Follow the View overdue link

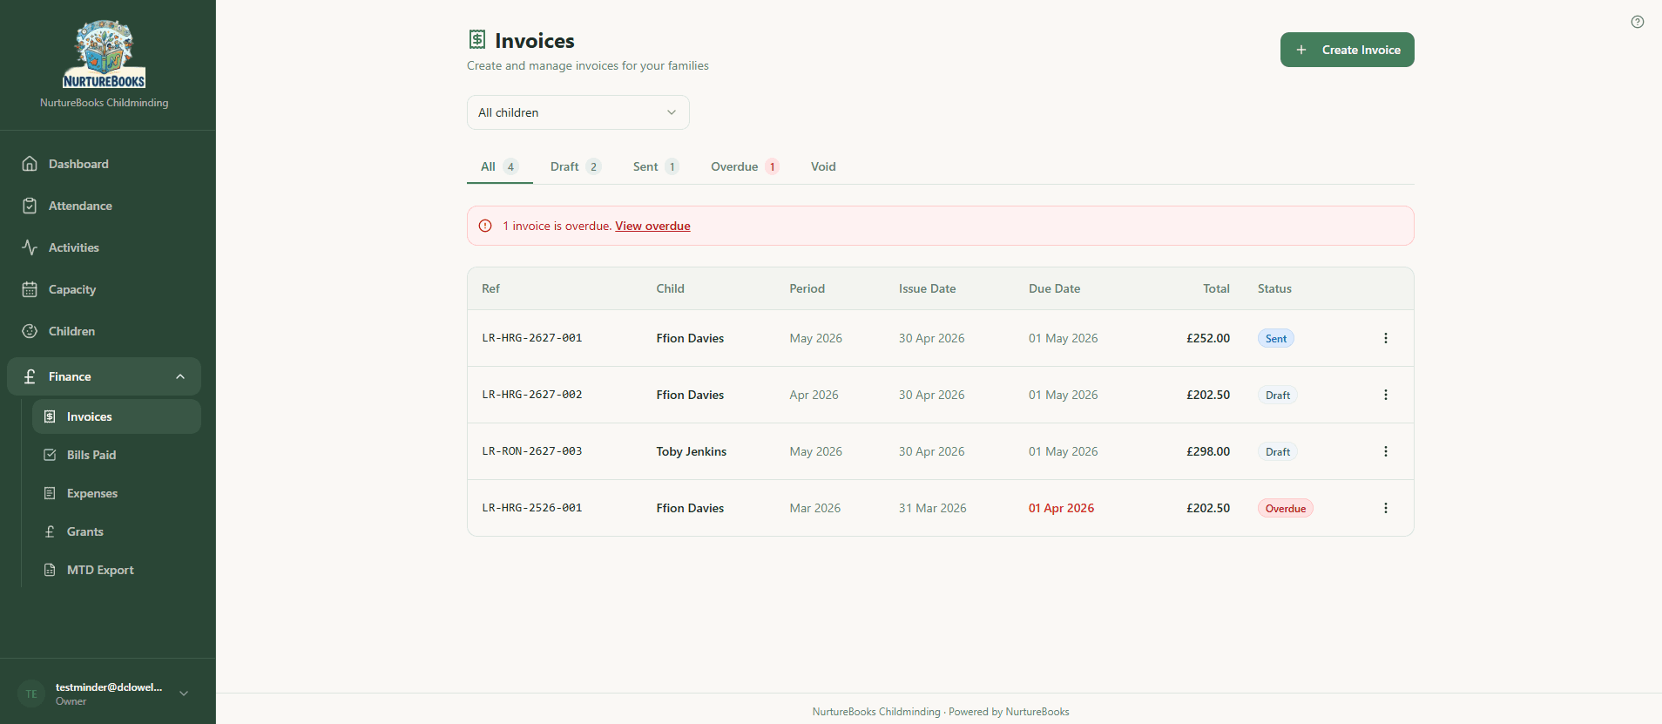coord(652,226)
